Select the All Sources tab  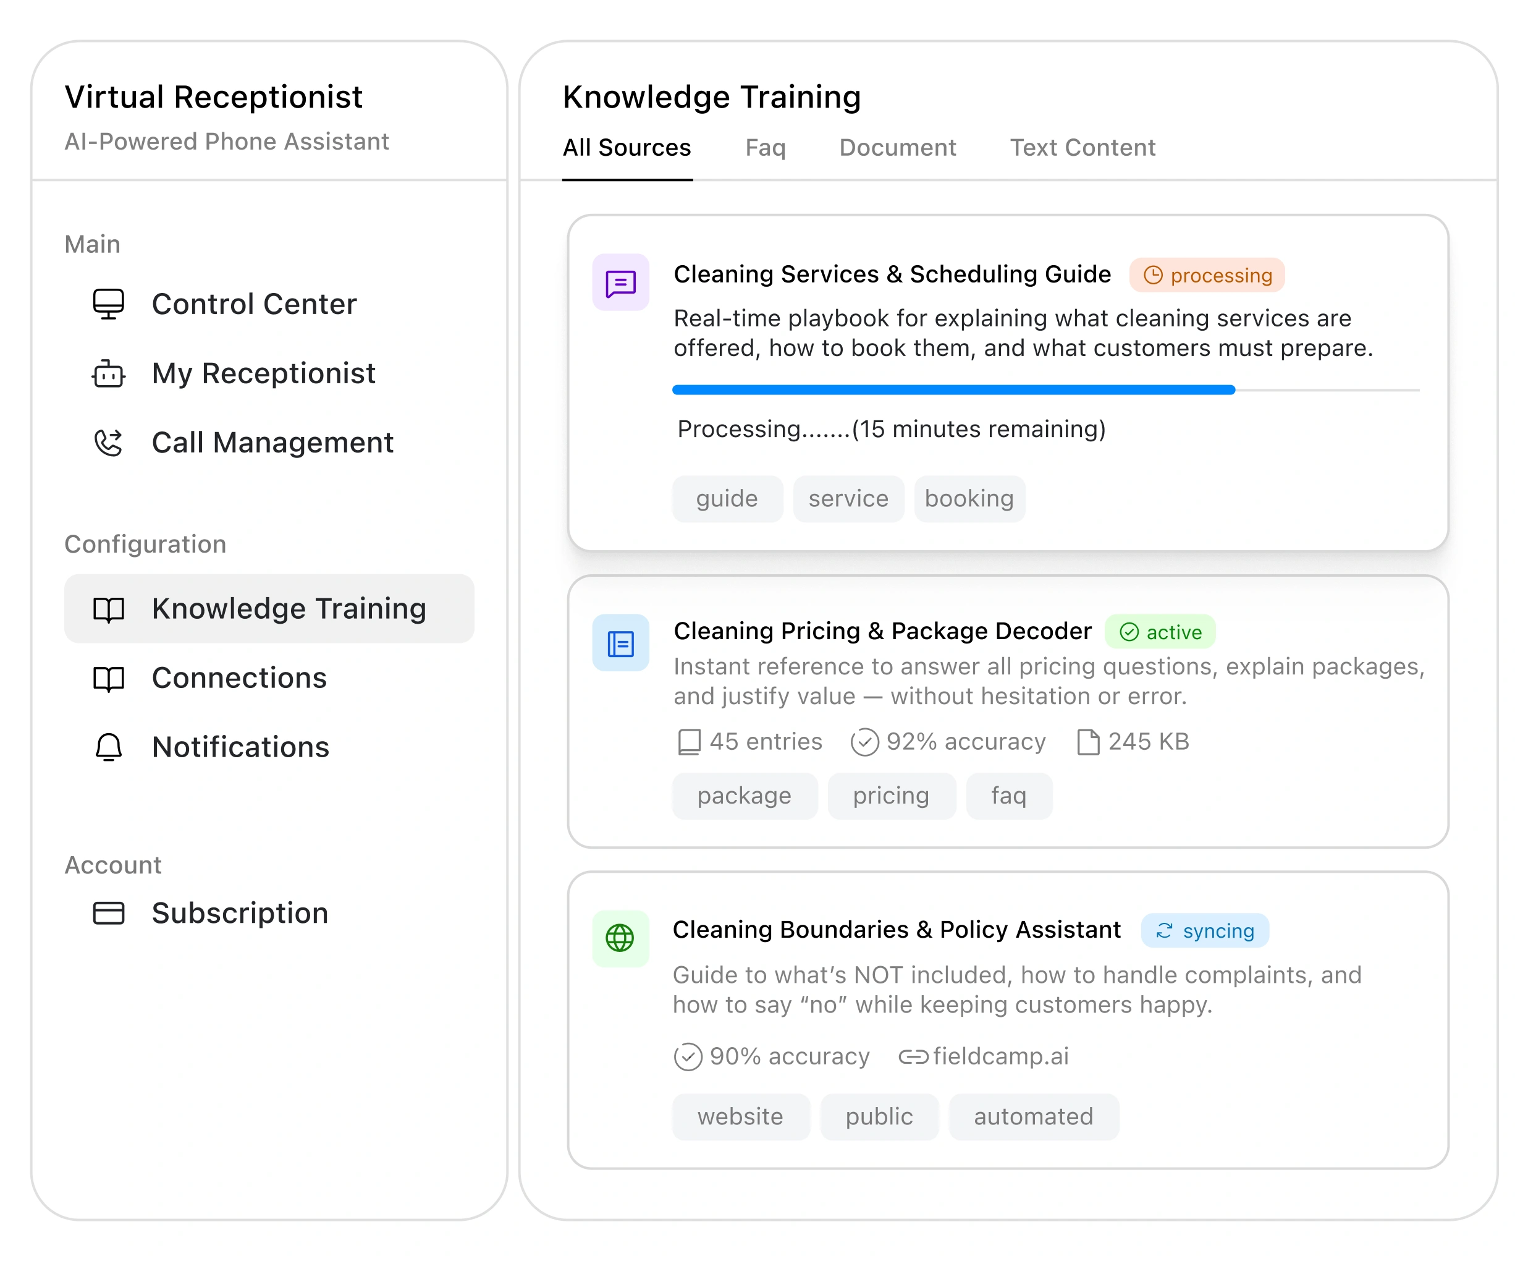pos(626,148)
